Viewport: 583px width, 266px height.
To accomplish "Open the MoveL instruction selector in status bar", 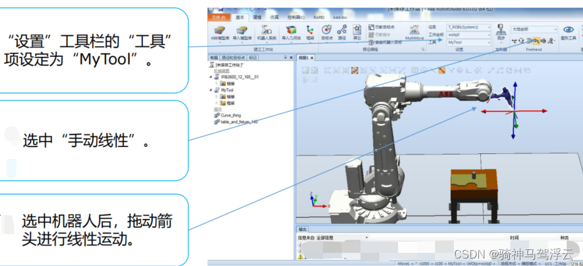I will click(x=406, y=263).
